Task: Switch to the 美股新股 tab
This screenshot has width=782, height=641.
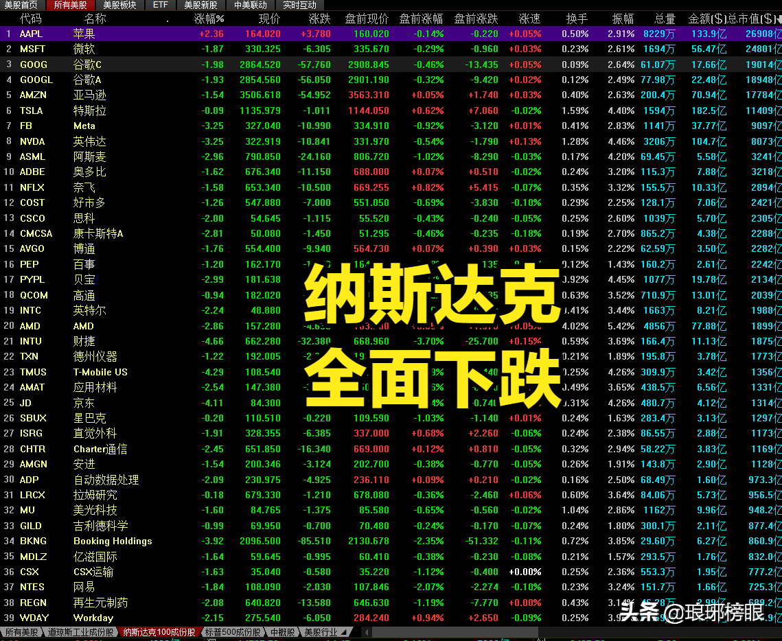Action: (200, 5)
